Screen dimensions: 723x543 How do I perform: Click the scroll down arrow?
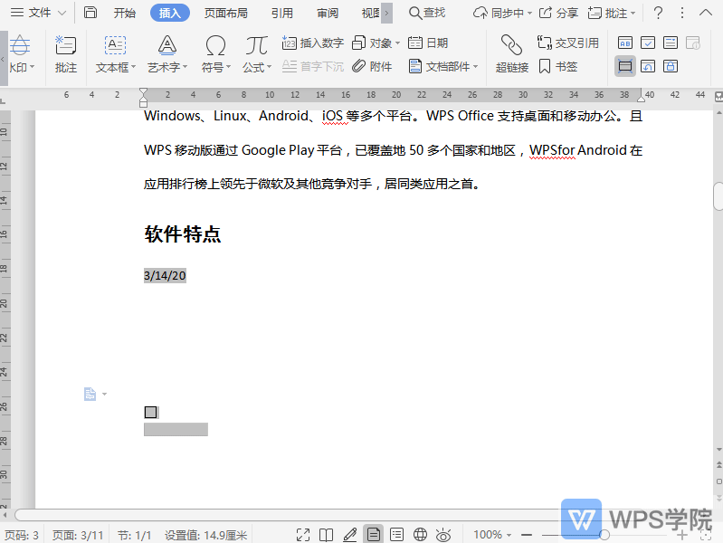(718, 450)
